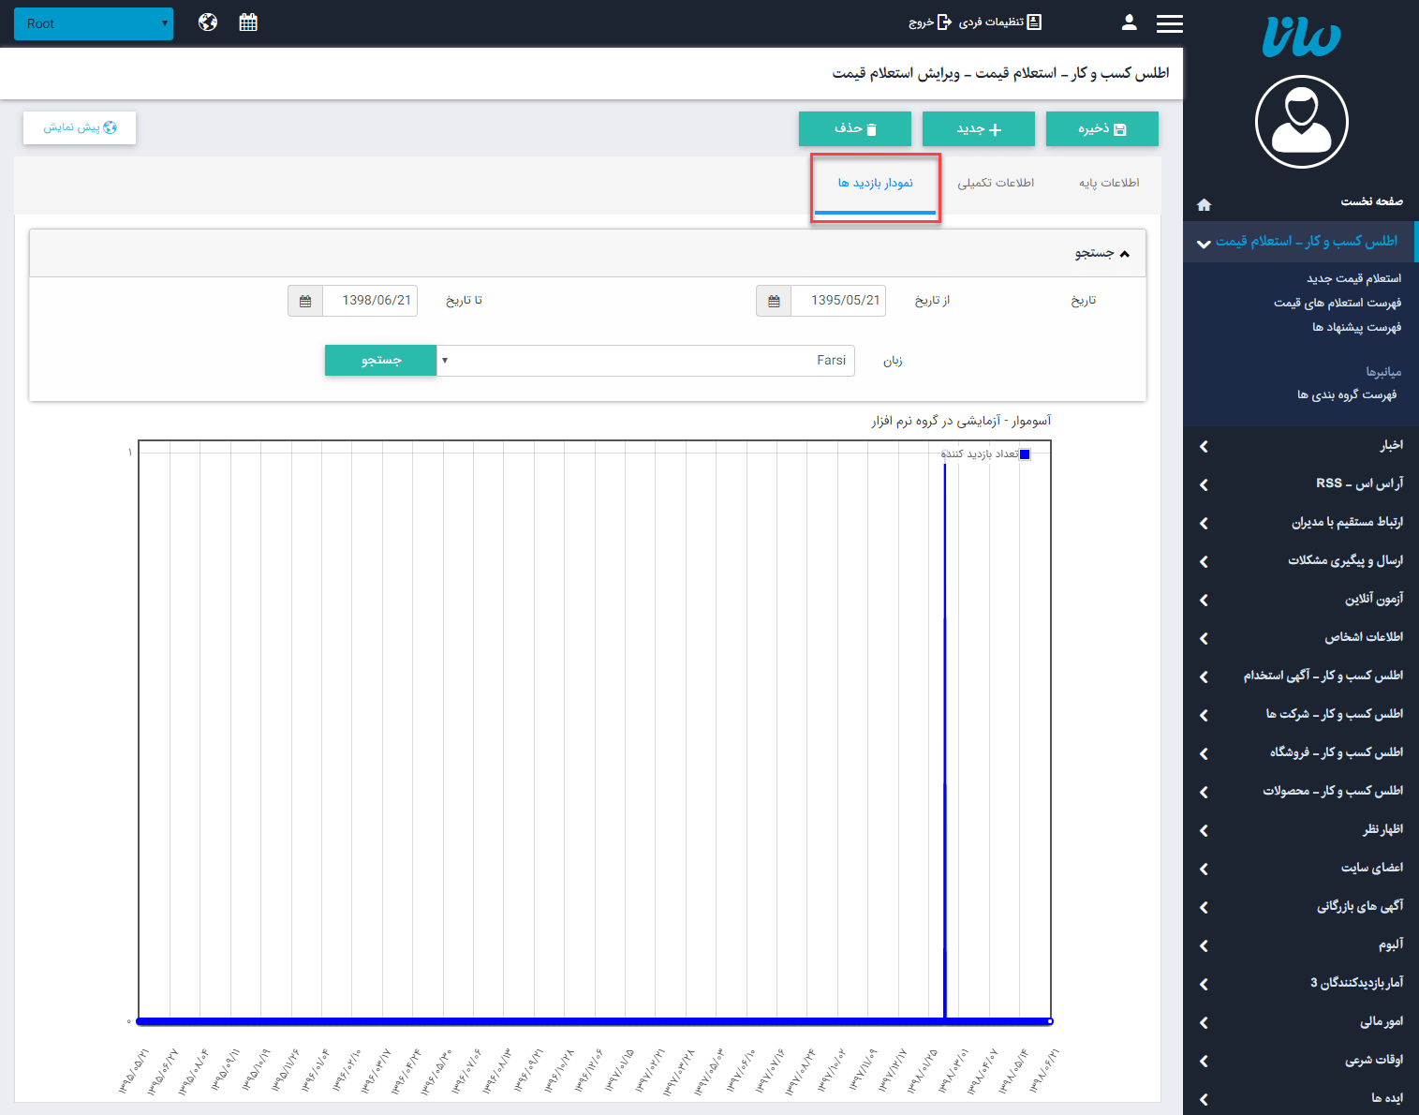Open the Farsi language dropdown

(646, 361)
